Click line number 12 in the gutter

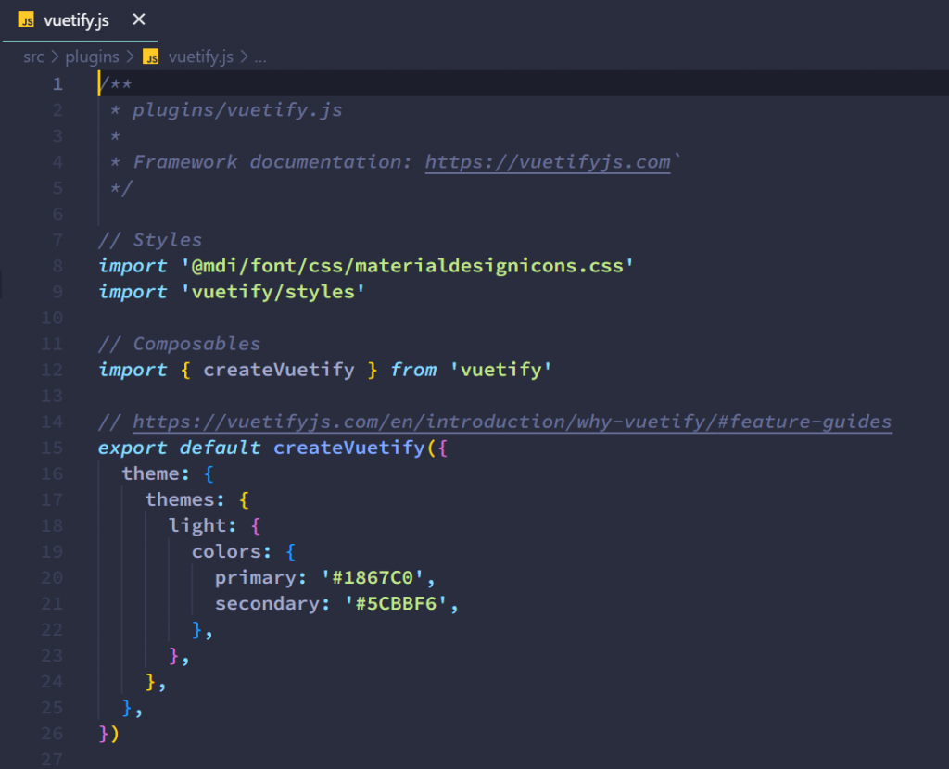click(52, 370)
